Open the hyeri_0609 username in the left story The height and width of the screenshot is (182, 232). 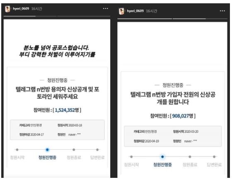click(x=21, y=9)
